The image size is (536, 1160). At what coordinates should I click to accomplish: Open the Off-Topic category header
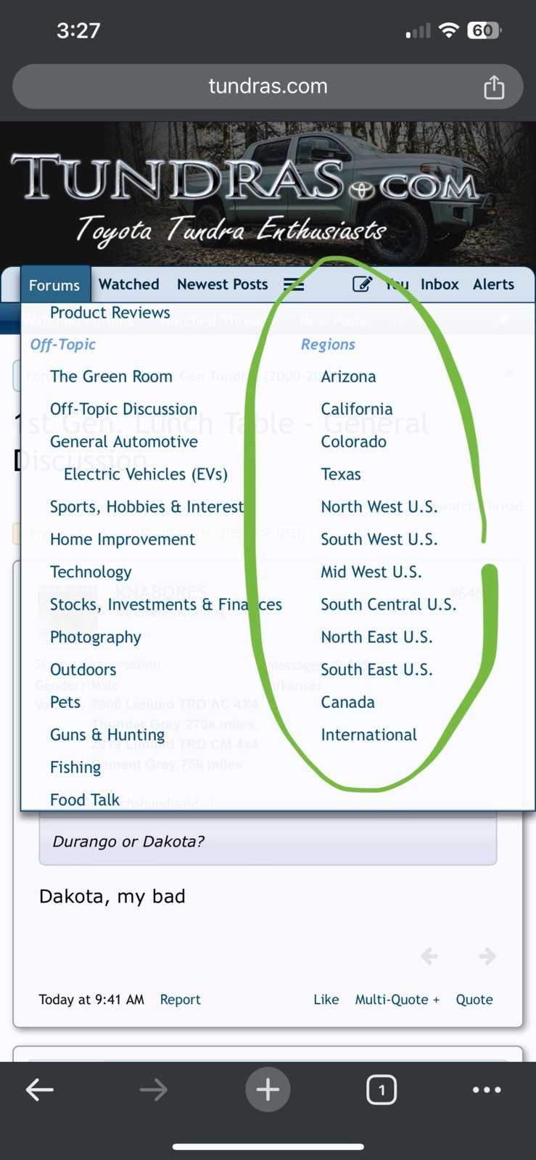click(63, 345)
